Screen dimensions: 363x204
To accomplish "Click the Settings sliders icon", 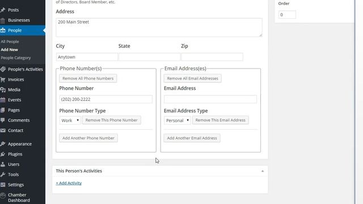I will pos(2,185).
